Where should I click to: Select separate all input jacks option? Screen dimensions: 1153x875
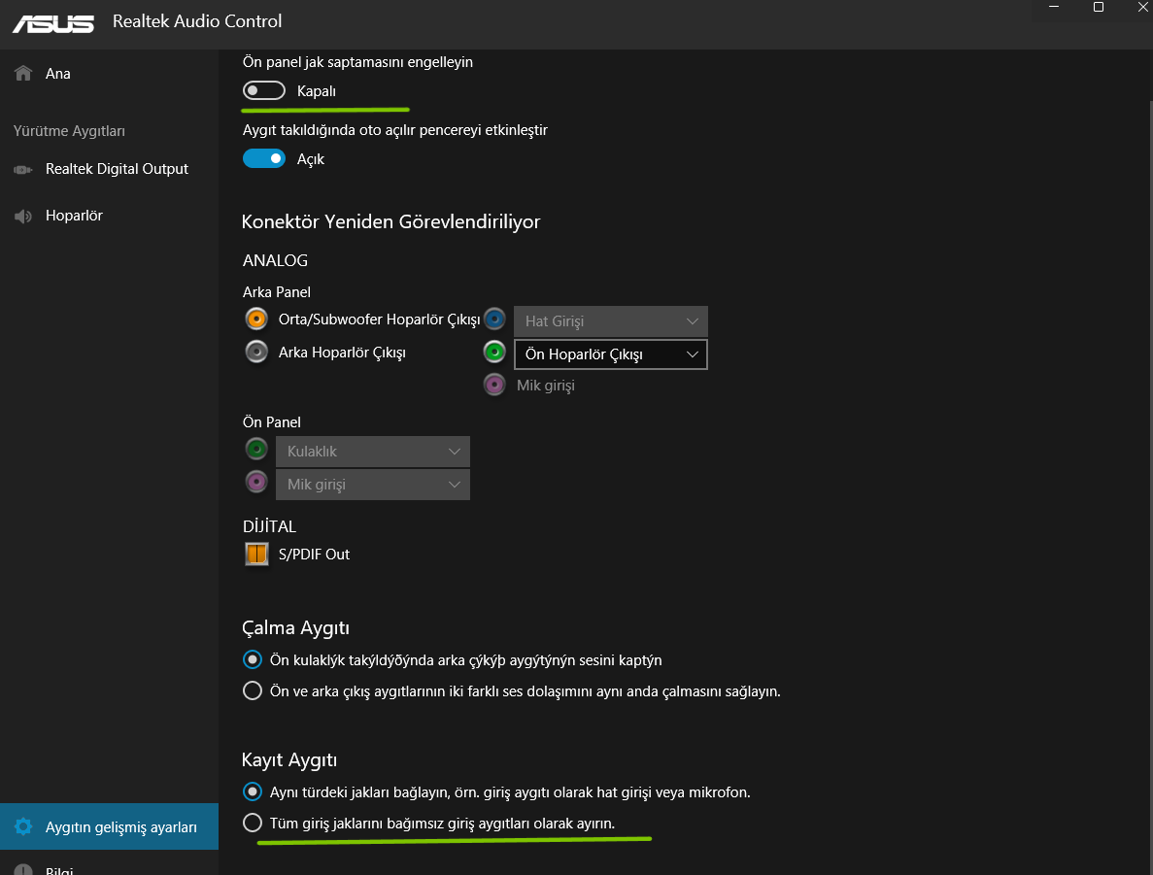click(x=253, y=823)
